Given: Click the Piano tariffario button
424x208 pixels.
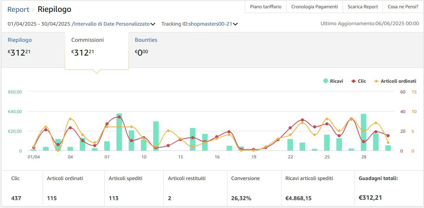Looking at the screenshot, I should point(266,7).
